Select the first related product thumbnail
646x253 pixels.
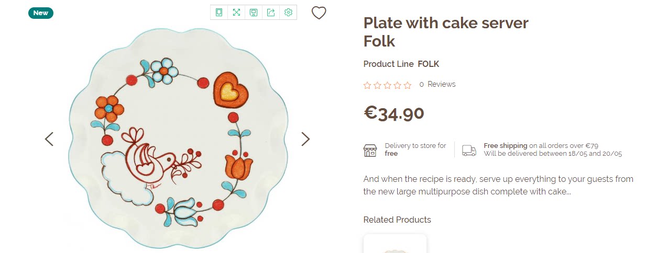coord(395,245)
